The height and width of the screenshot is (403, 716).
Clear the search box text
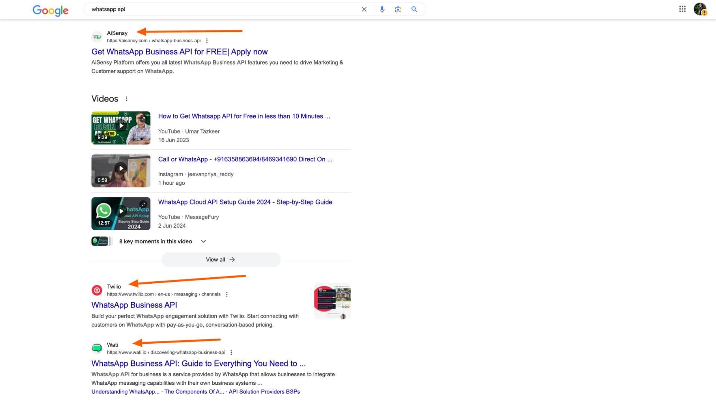[364, 9]
